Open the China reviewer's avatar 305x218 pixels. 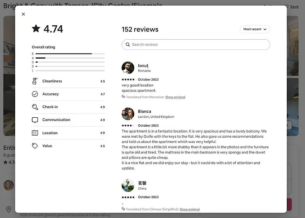tap(128, 185)
